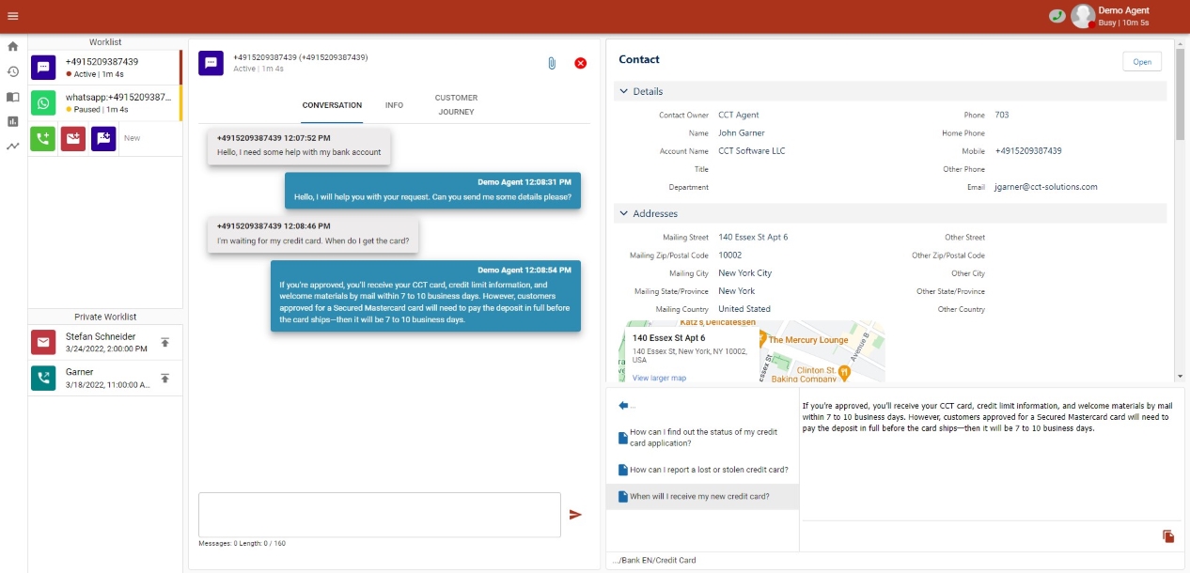This screenshot has height=573, width=1190.
Task: Click the agent status phone indicator
Action: coord(1057,16)
